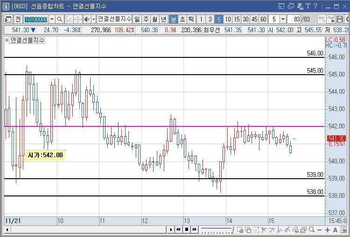Click the search magnifier beside the code field
The image size is (350, 237).
[x=60, y=19]
